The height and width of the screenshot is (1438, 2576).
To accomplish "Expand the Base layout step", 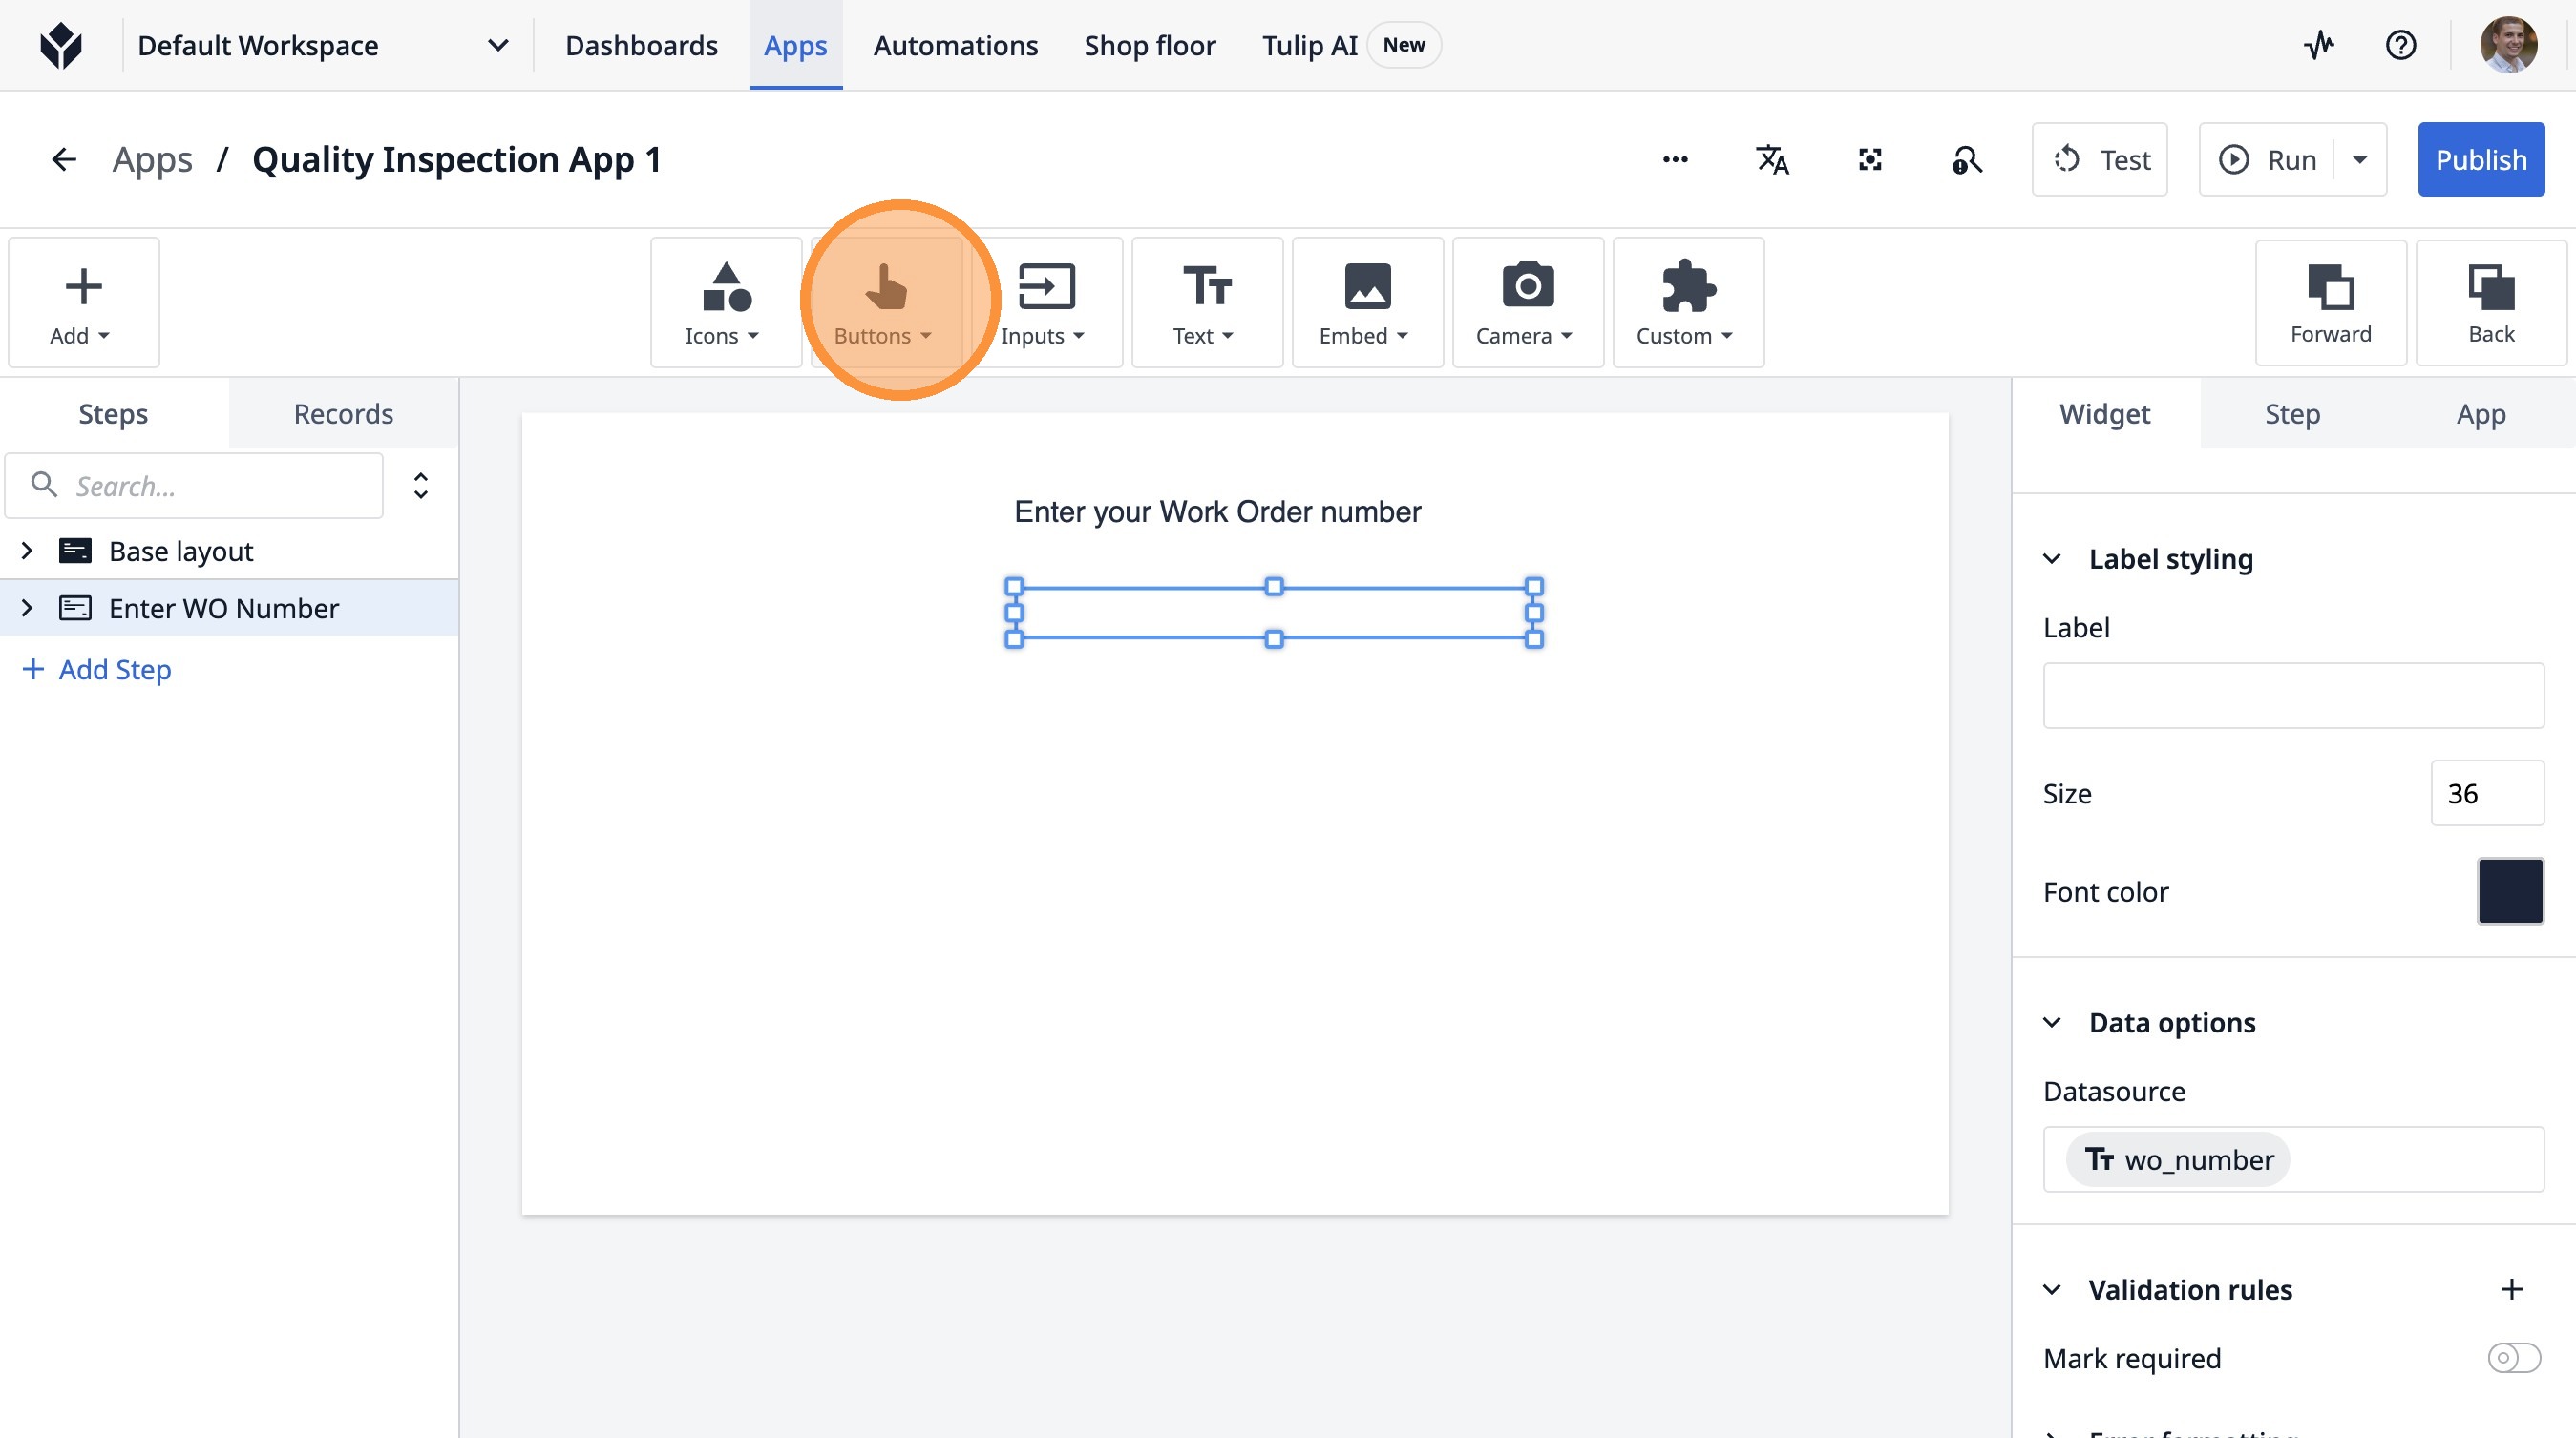I will point(27,551).
